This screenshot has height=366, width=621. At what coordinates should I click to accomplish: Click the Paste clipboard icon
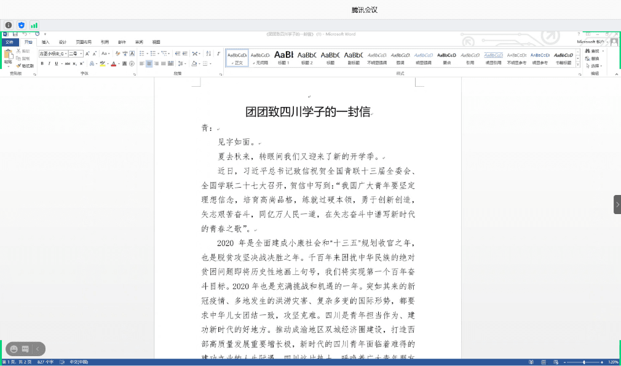[9, 55]
